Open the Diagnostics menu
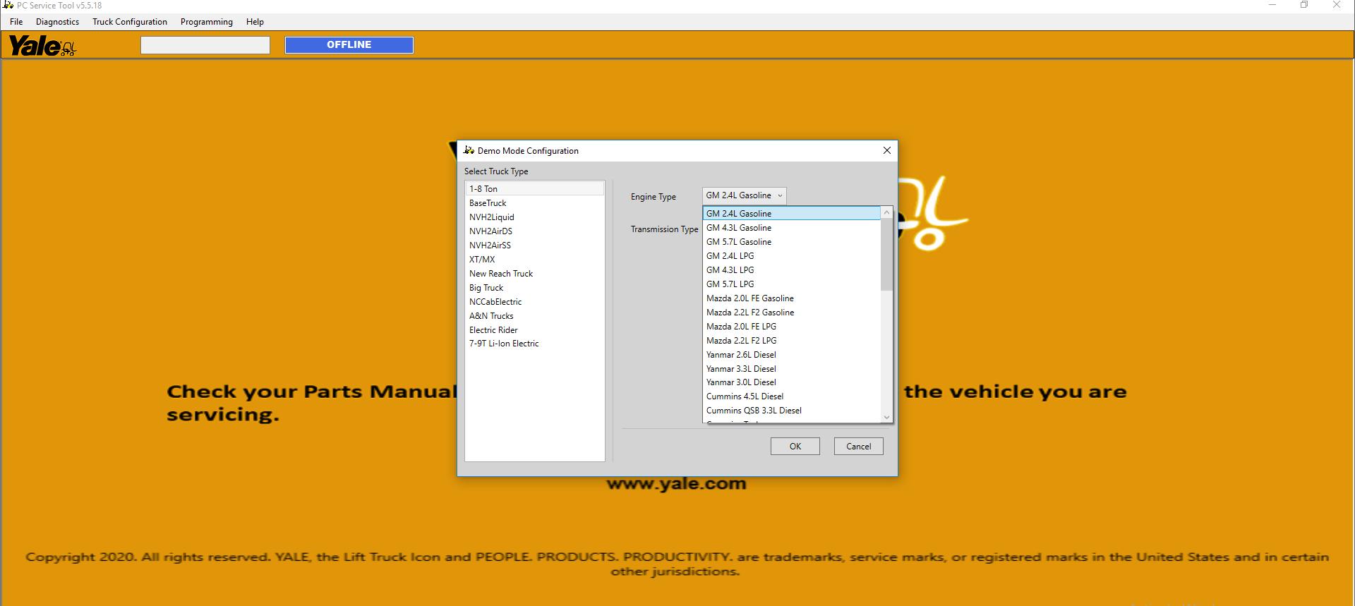This screenshot has width=1355, height=606. (57, 22)
